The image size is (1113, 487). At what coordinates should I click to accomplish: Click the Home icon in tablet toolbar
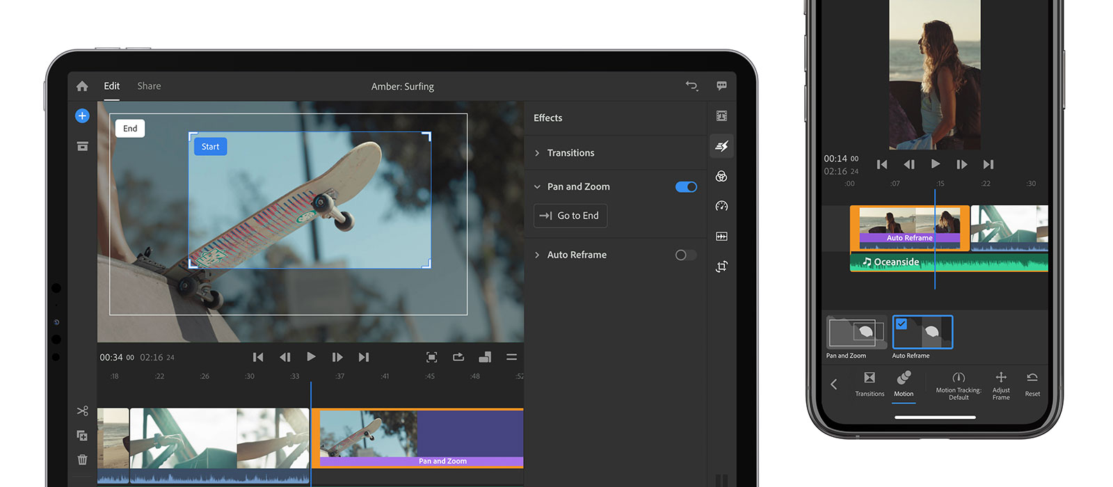[x=82, y=86]
